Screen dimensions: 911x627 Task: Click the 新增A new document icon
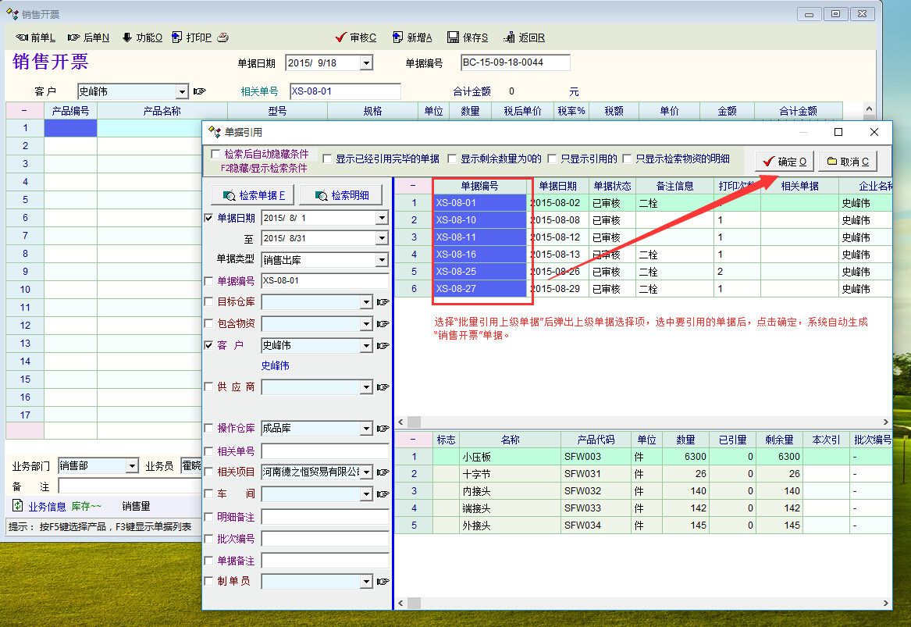[398, 37]
